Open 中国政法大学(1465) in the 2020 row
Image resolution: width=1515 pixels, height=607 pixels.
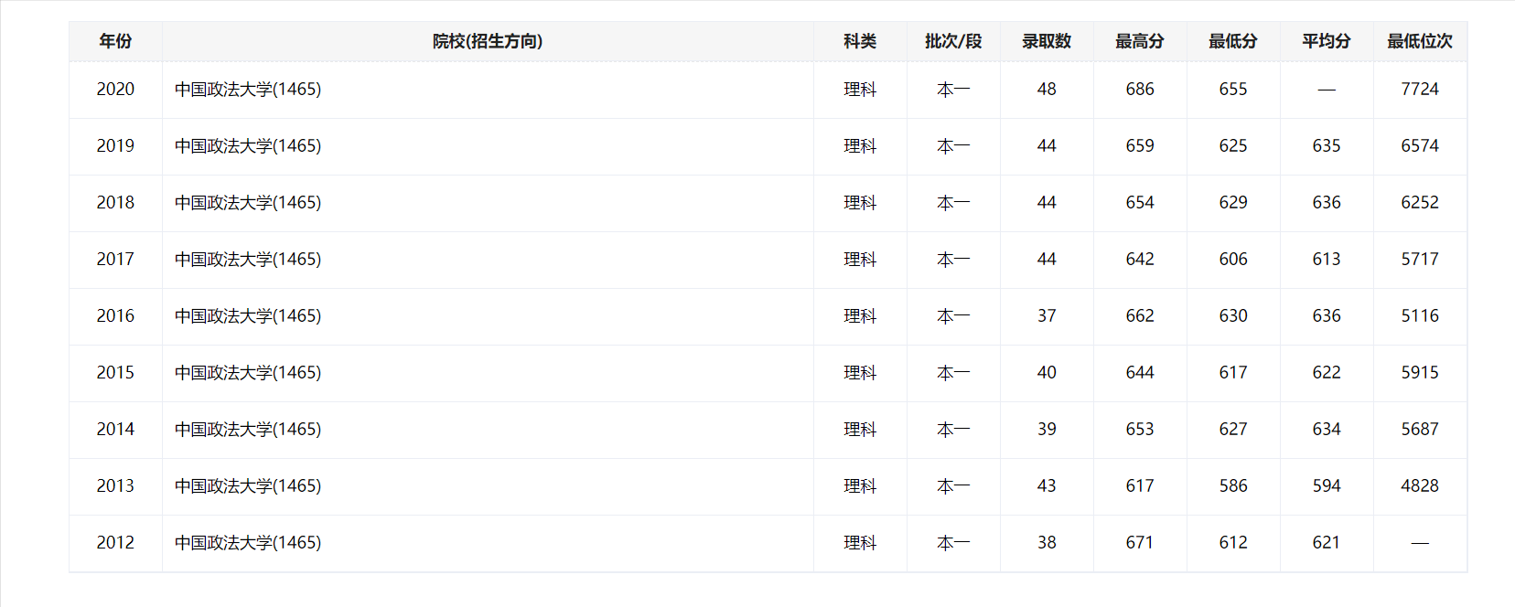click(248, 89)
